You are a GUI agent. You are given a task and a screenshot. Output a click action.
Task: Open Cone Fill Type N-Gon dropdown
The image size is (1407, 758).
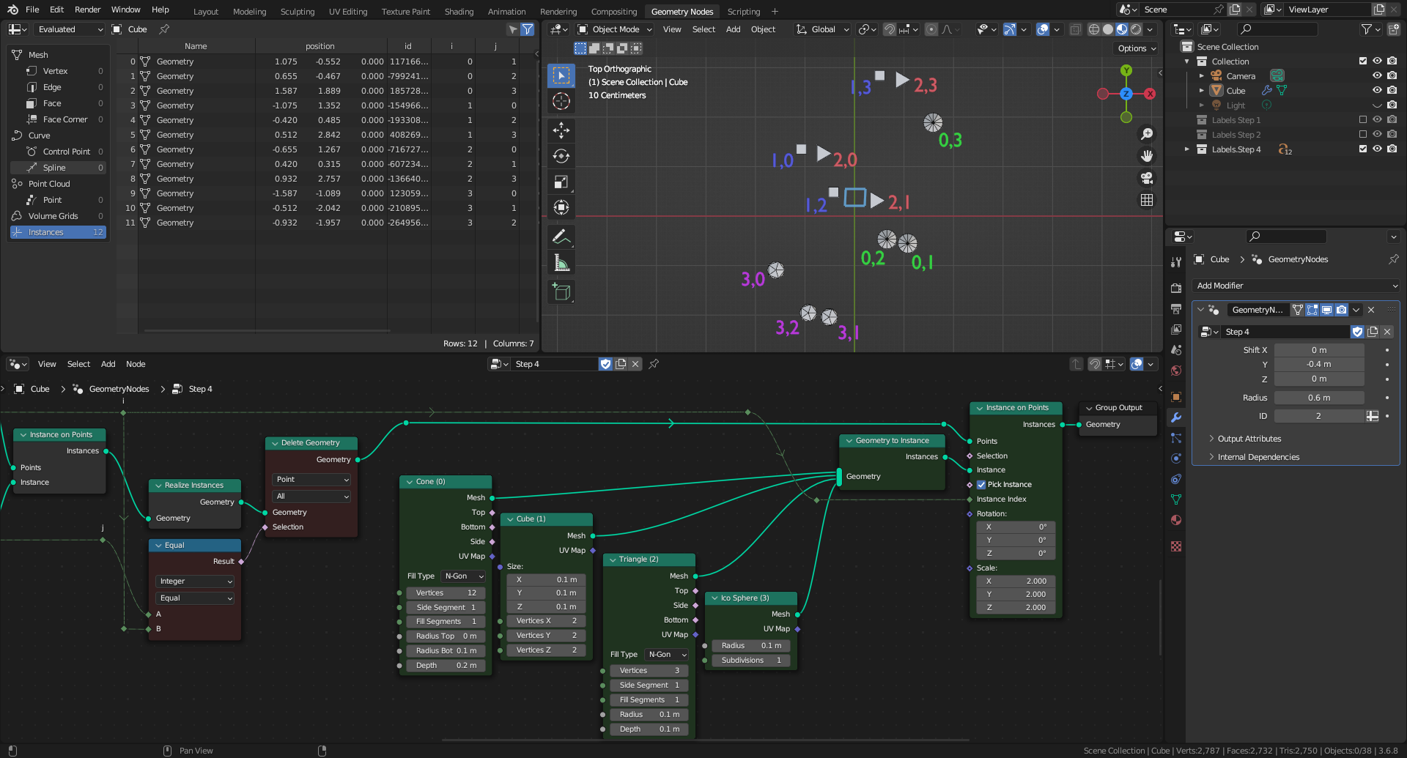tap(464, 576)
